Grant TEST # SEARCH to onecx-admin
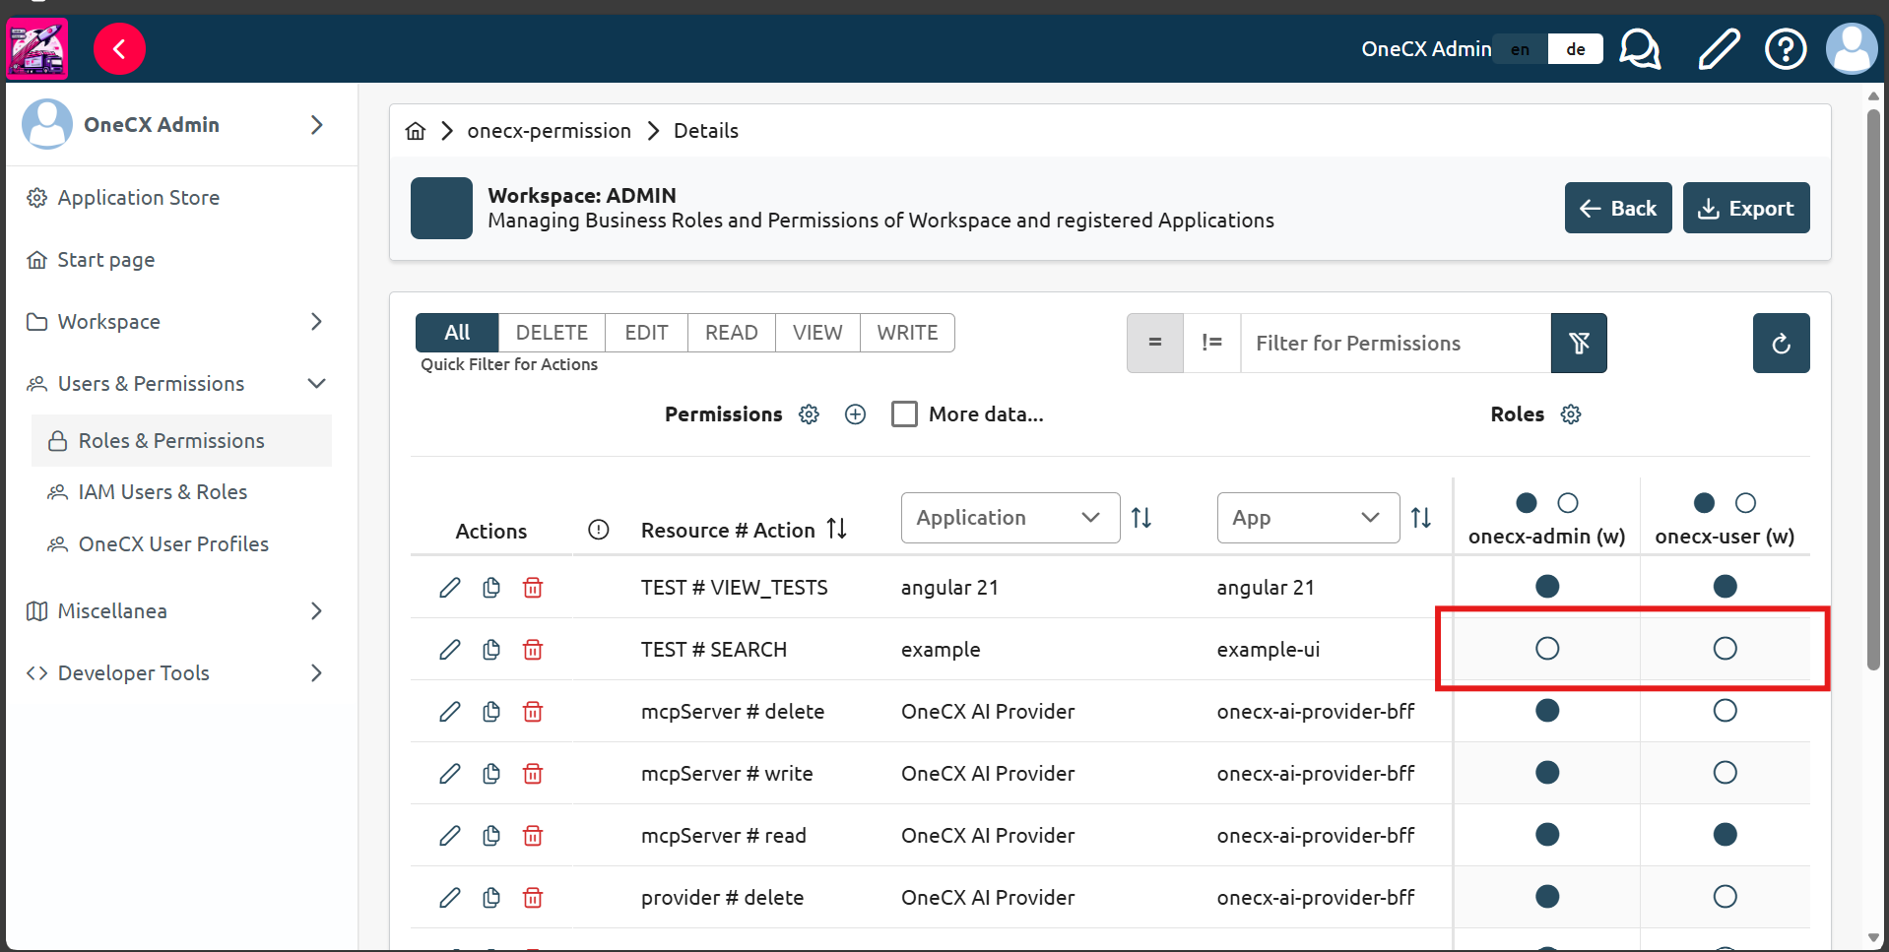 click(1547, 649)
